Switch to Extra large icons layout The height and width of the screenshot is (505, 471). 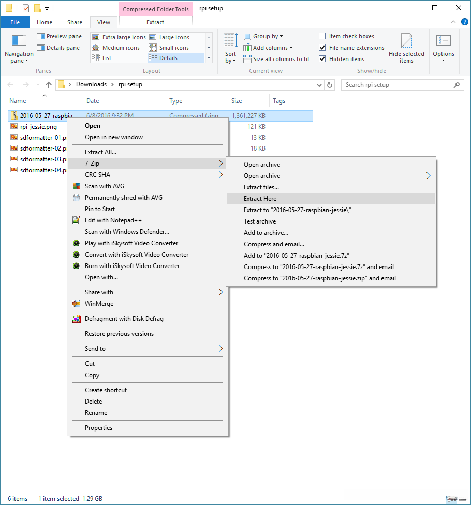pyautogui.click(x=119, y=37)
